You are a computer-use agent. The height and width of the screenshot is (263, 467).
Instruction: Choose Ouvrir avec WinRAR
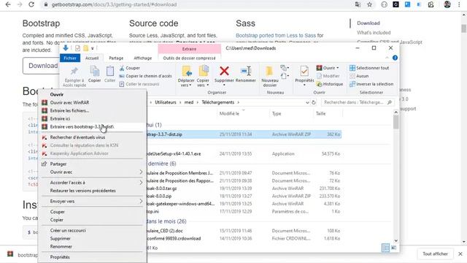pos(93,102)
